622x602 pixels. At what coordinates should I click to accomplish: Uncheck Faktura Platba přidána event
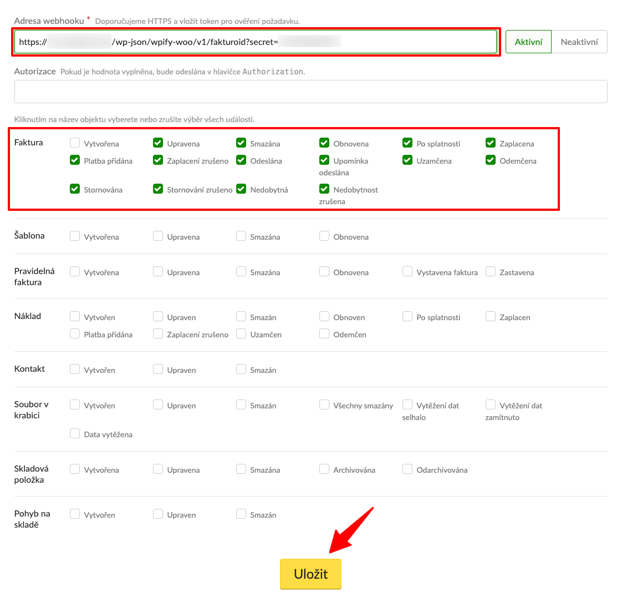(75, 160)
